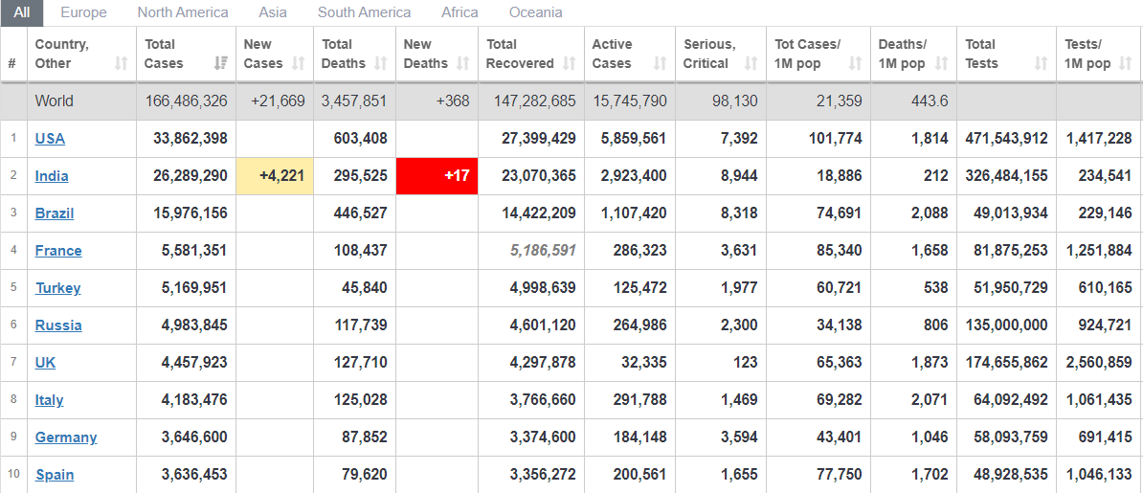Click Spain total tests 48,928,535
This screenshot has height=493, width=1143.
1011,475
